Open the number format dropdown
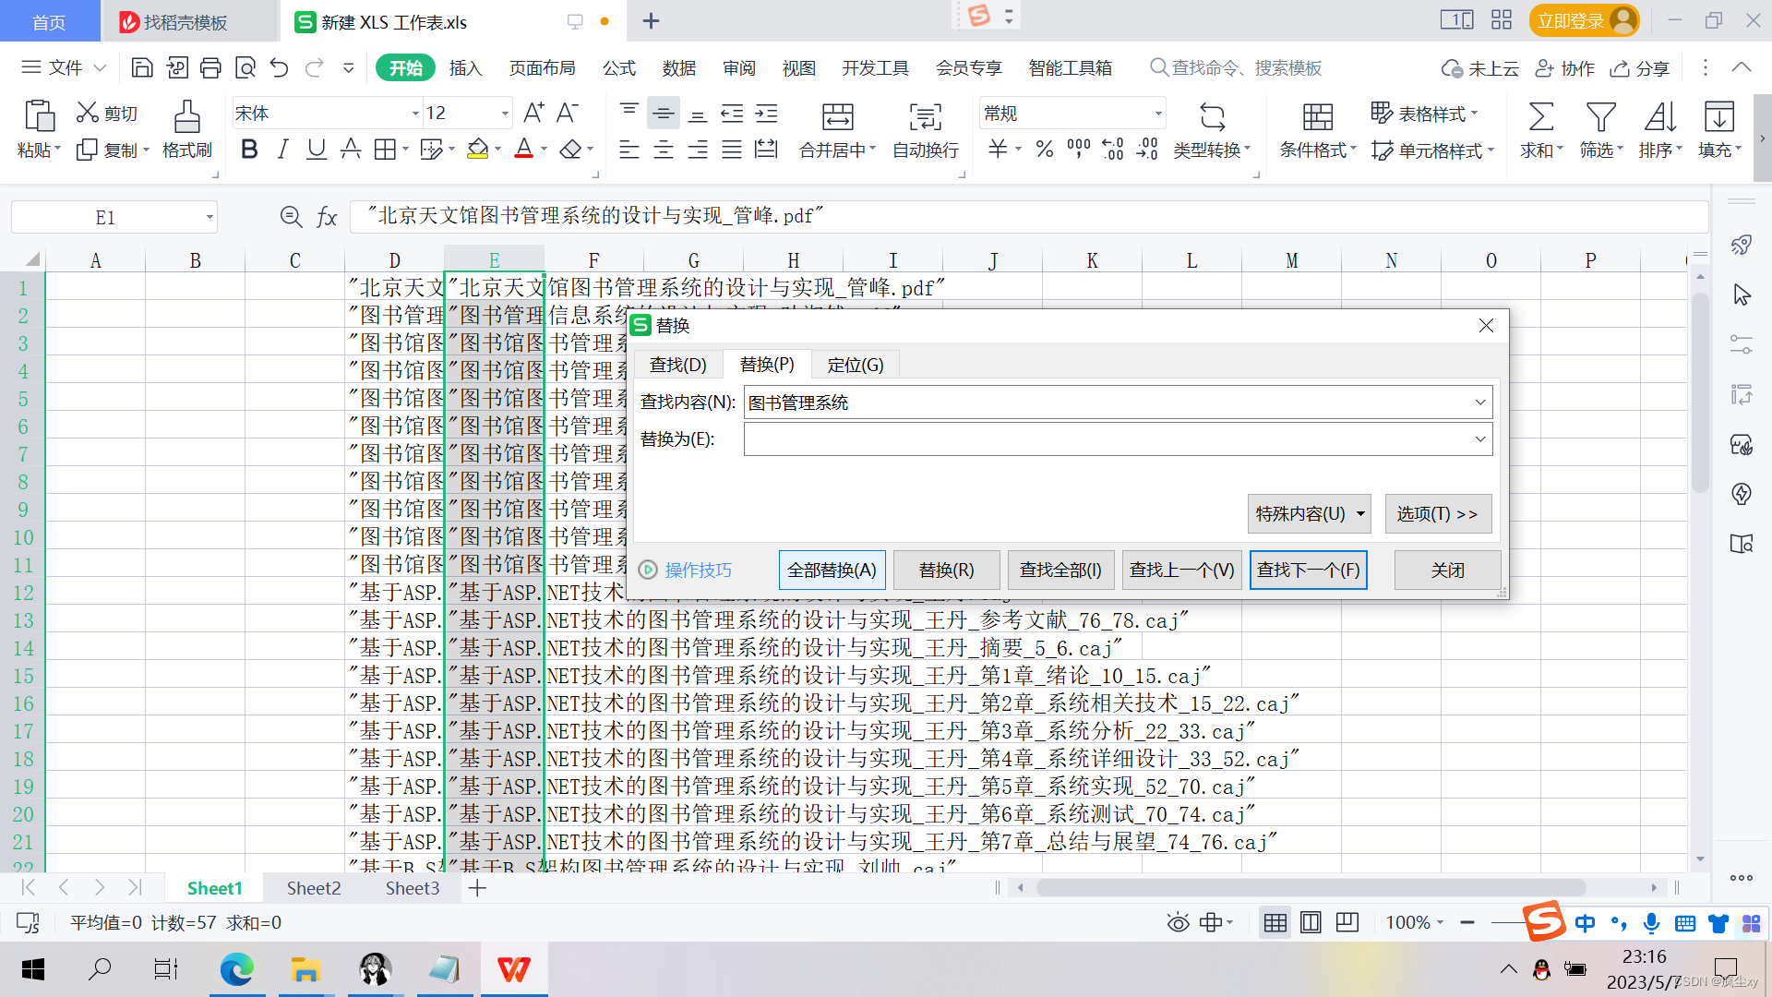Viewport: 1772px width, 997px height. (1157, 114)
